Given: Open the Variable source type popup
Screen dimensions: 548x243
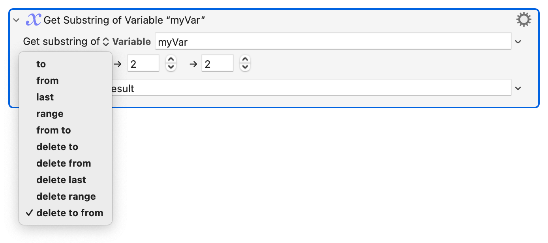Looking at the screenshot, I should (127, 41).
